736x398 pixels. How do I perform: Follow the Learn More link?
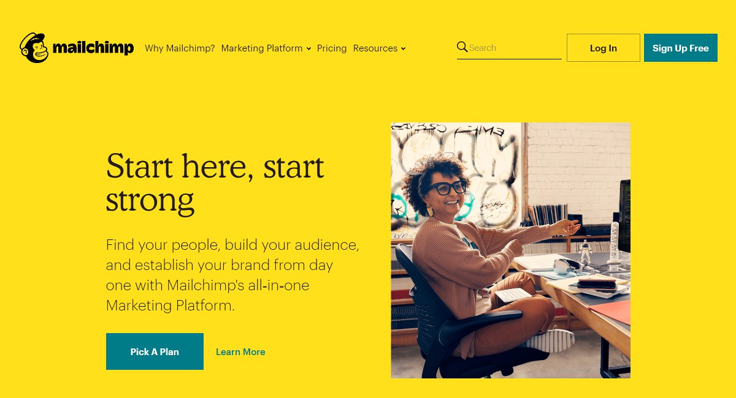coord(240,352)
